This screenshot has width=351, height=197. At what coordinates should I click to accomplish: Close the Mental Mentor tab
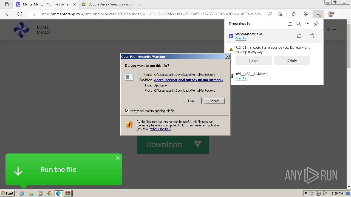point(75,4)
